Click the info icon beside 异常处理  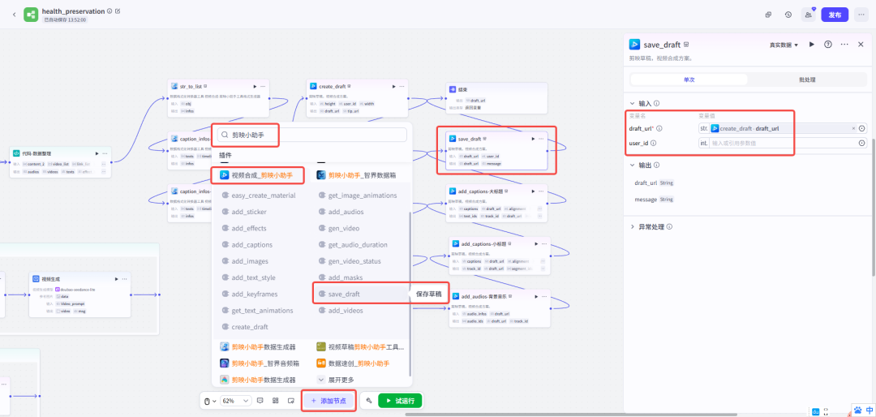tap(669, 227)
